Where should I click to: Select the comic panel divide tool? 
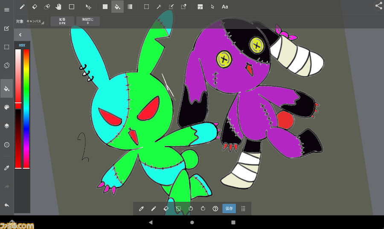[x=200, y=7]
